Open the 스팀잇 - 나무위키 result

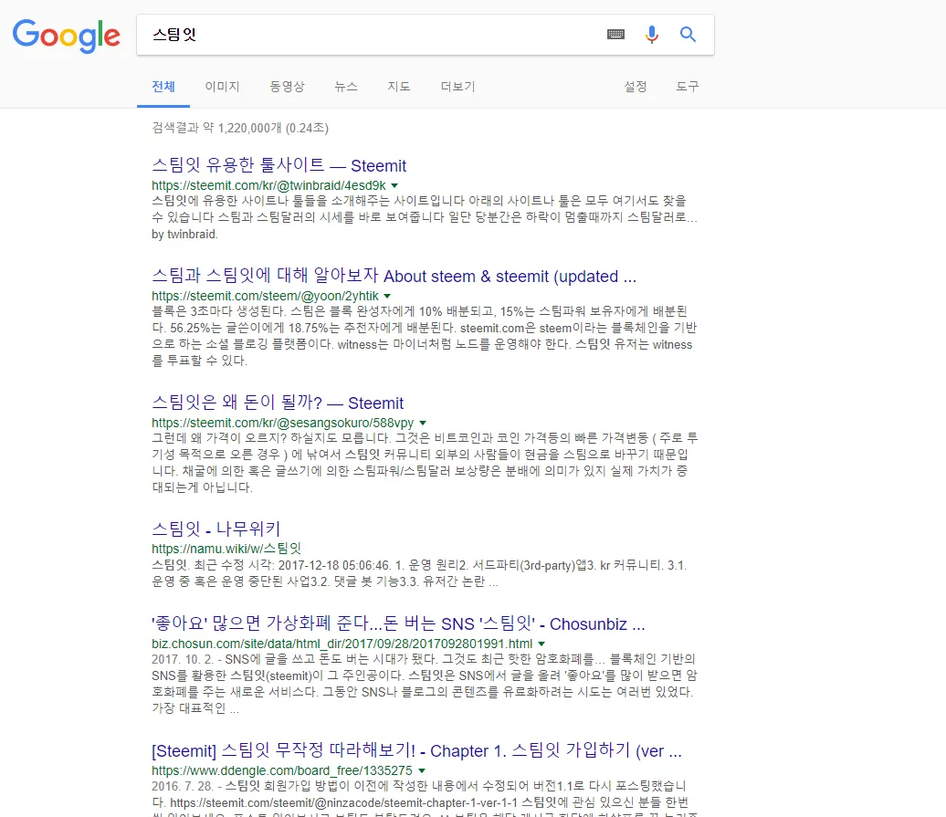click(x=216, y=529)
